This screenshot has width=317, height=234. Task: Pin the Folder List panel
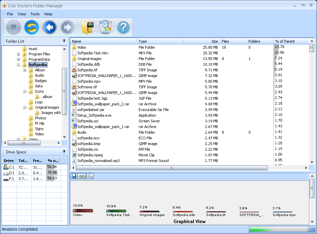pos(64,41)
